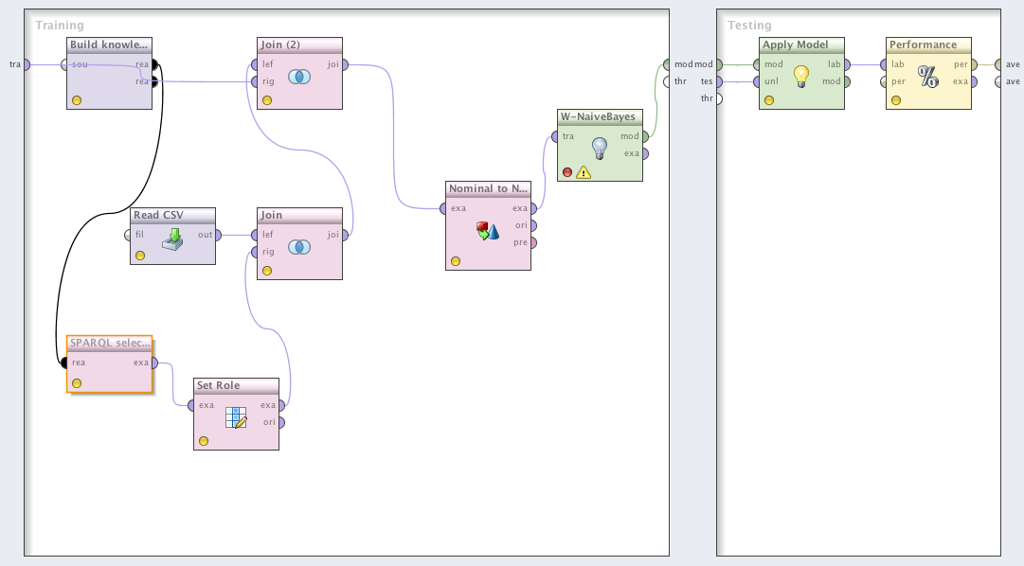Click the warning triangle on W-NaiveBayes
This screenshot has width=1024, height=566.
coord(583,172)
